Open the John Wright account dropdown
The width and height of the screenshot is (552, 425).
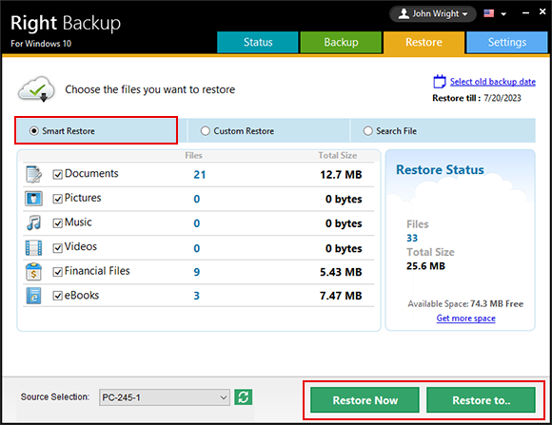pos(433,13)
